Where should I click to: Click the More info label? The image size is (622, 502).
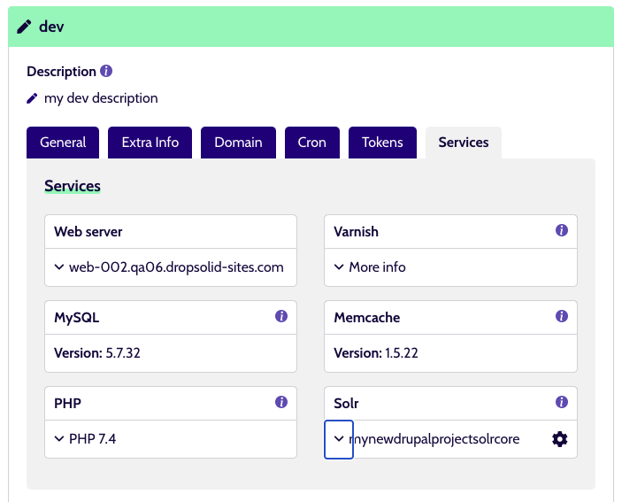377,267
